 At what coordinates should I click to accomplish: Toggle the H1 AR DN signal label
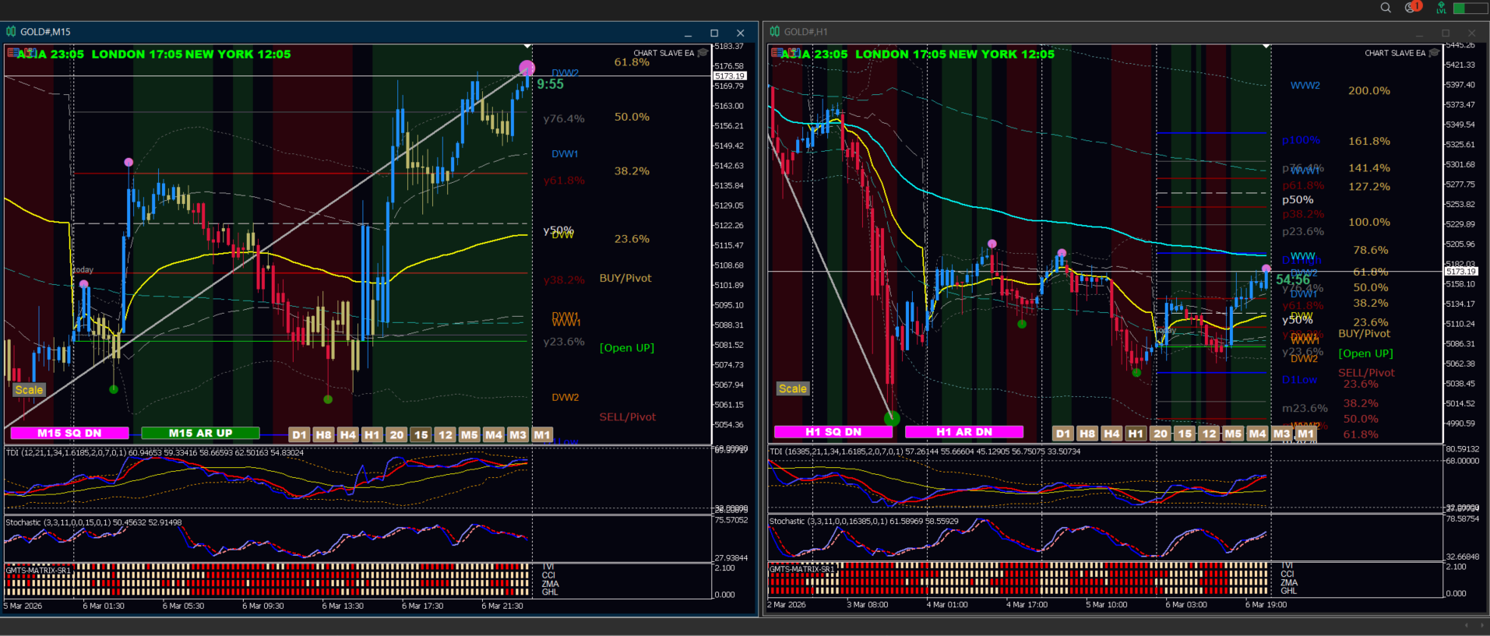point(964,432)
